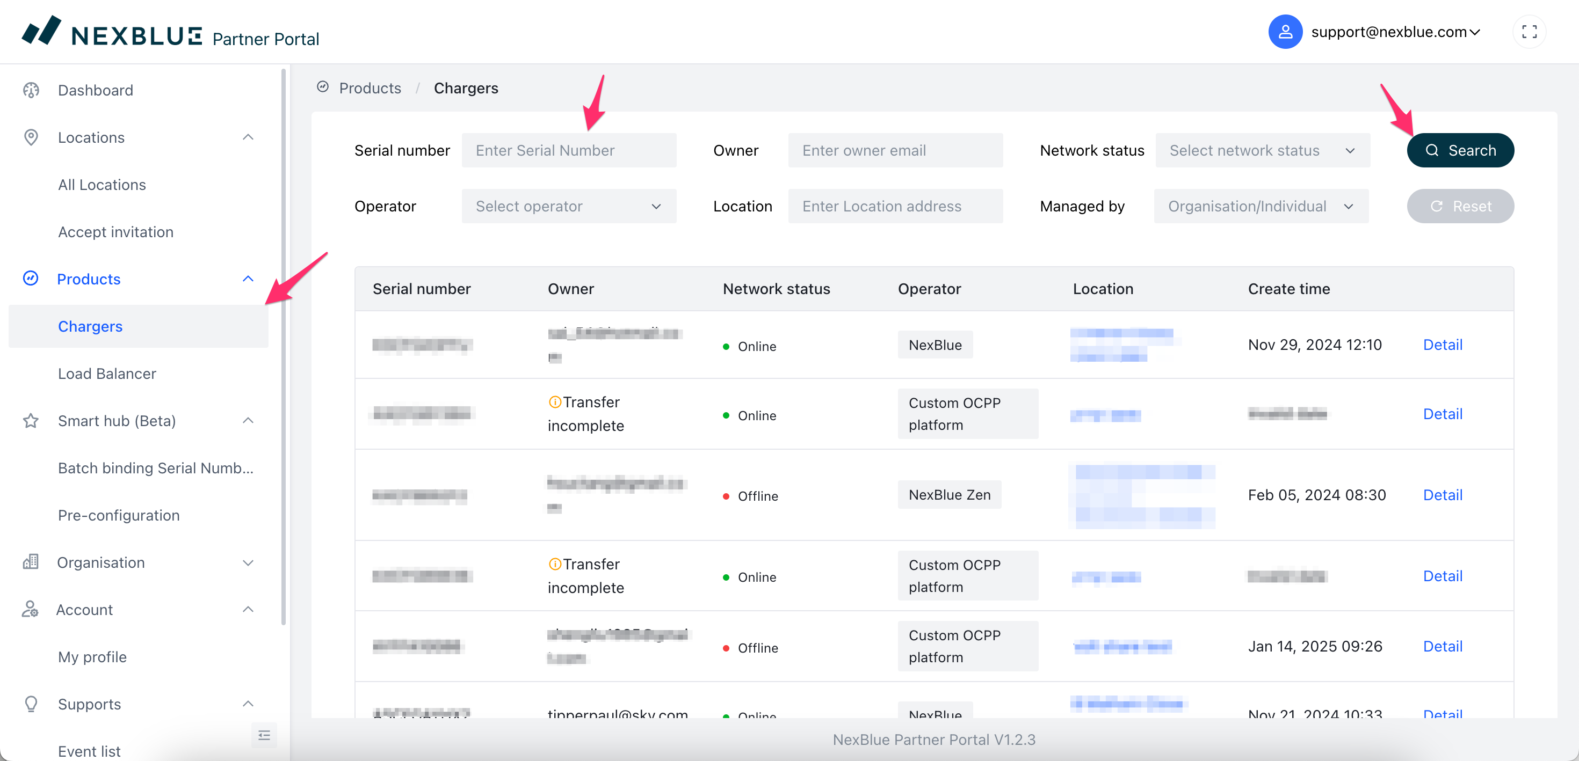Click the Locations pin icon
The width and height of the screenshot is (1579, 761).
[x=31, y=137]
